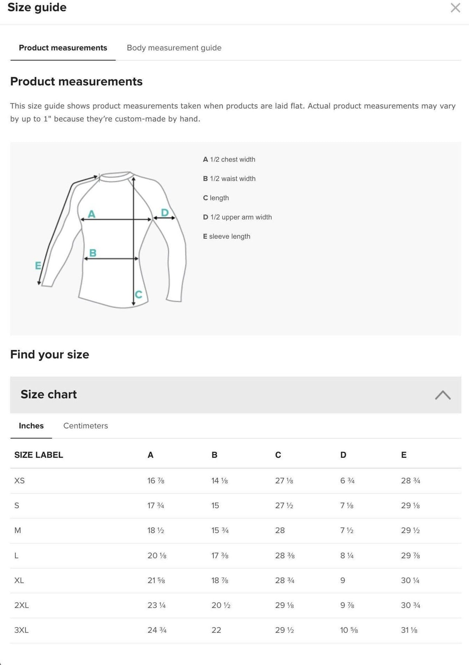Screen dimensions: 469x665
Task: Click the teal C length marker on diagram
Action: [139, 294]
